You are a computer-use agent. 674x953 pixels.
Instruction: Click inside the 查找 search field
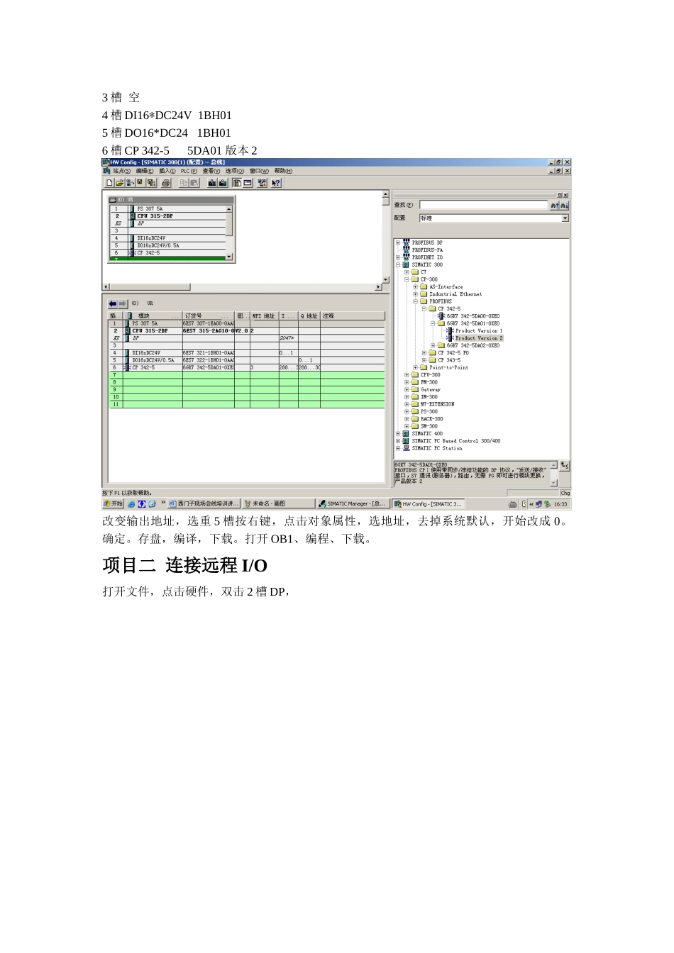coord(483,205)
